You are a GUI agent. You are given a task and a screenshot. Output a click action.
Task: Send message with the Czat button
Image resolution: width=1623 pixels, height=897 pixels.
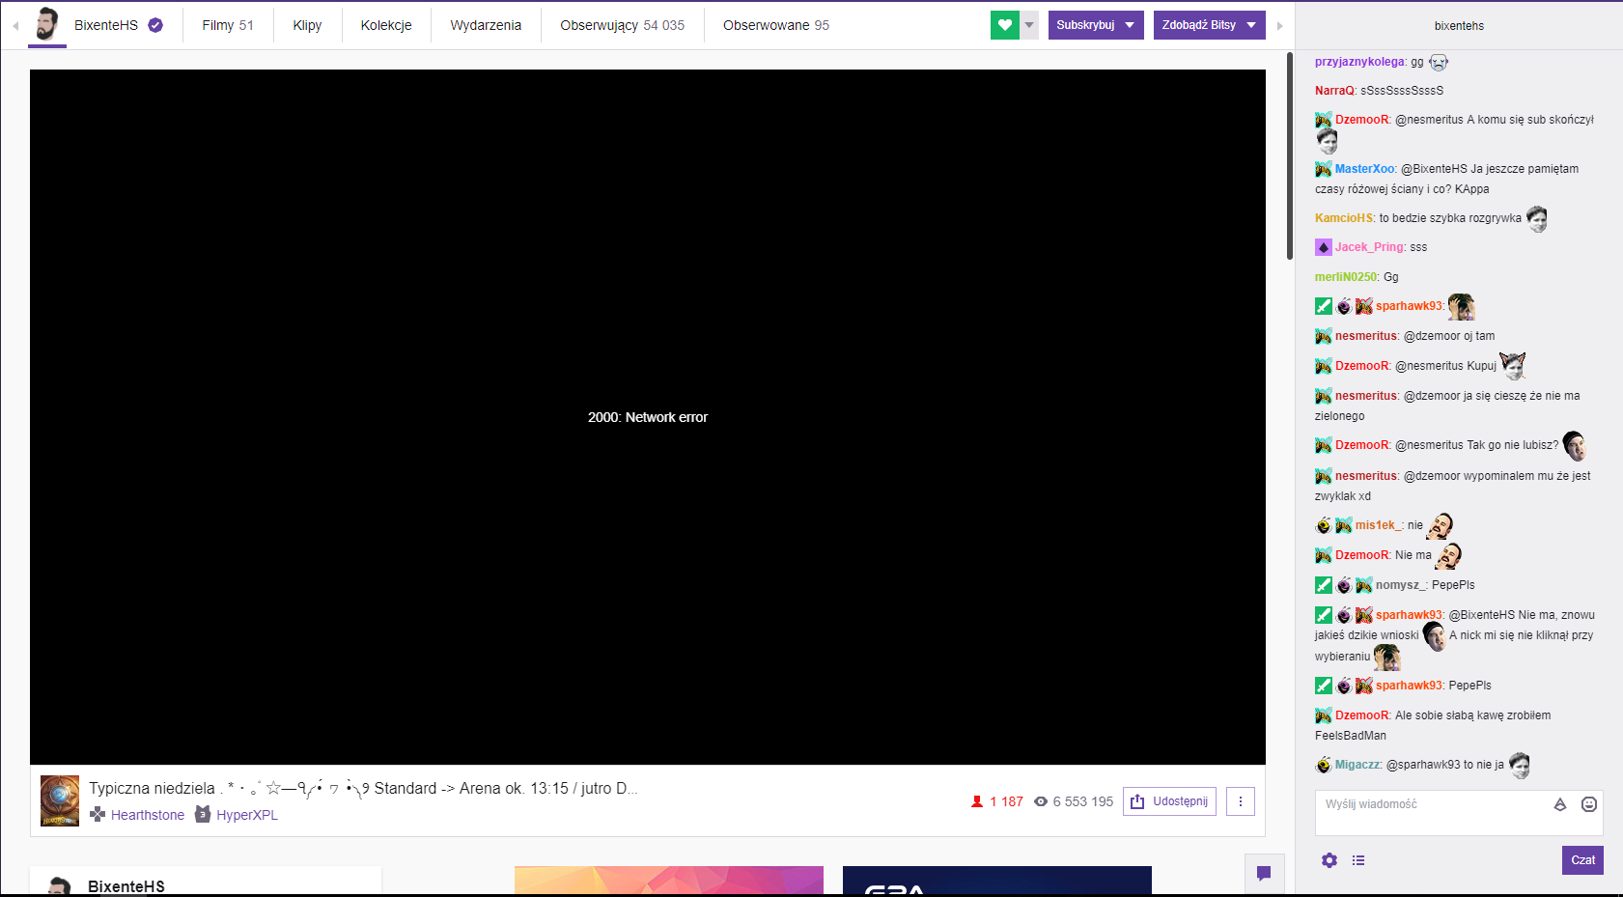[x=1582, y=860]
